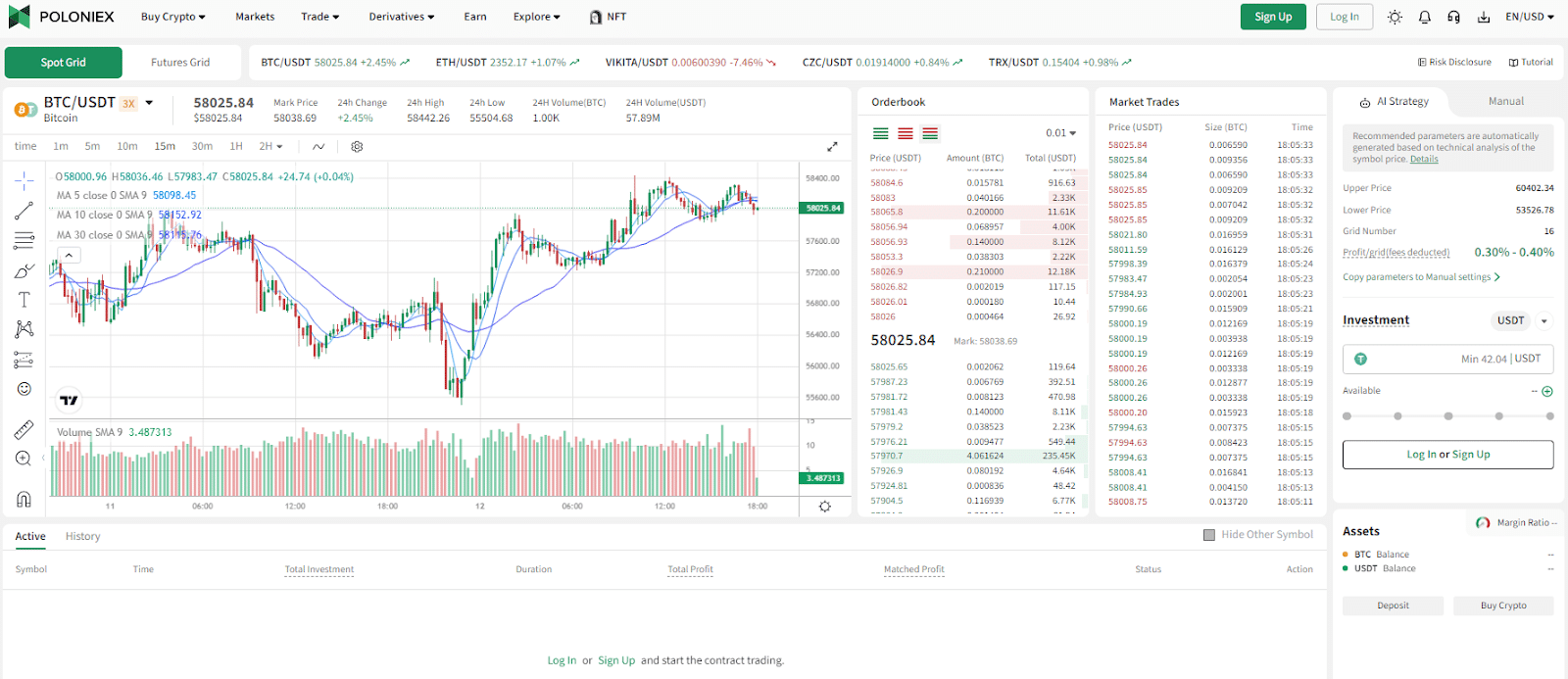Open the chart axis settings gear
This screenshot has height=679, width=1568.
(x=825, y=507)
